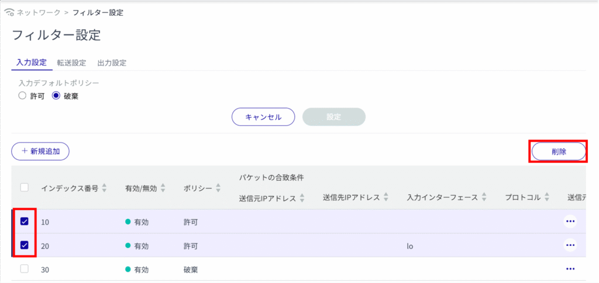Open the three-dot menu for row 30
599x283 pixels.
click(570, 269)
